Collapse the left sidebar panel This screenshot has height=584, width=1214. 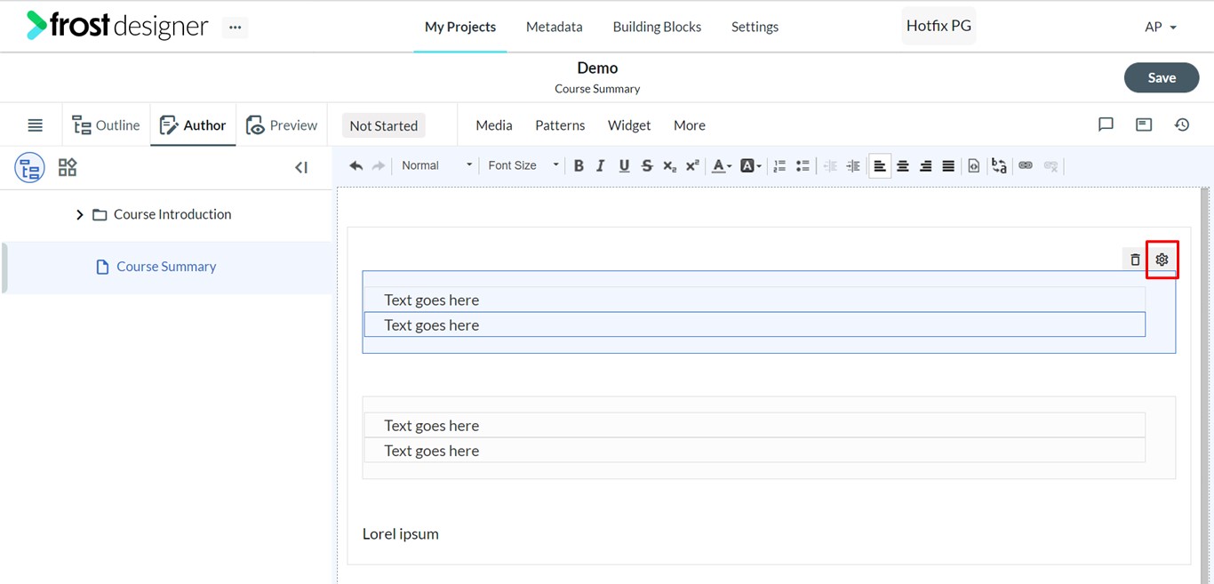(301, 167)
